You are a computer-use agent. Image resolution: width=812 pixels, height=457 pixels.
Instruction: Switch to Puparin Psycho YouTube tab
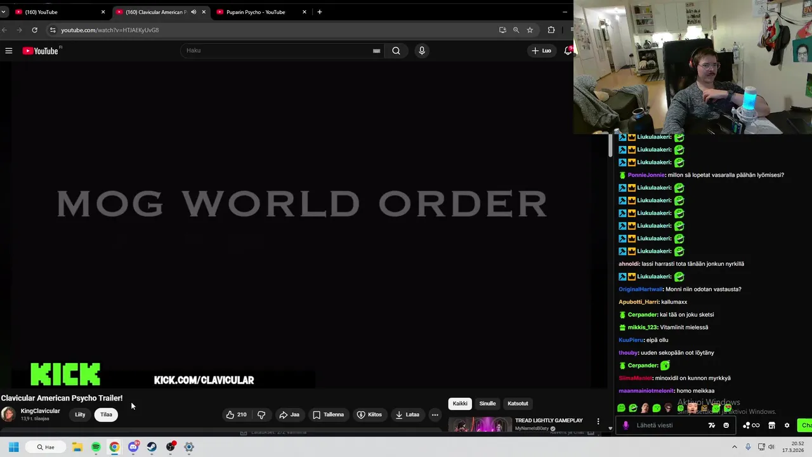click(x=260, y=12)
